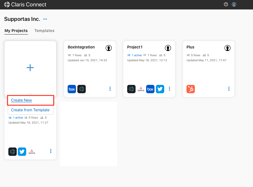This screenshot has height=187, width=253.
Task: Switch to the Templates tab
Action: (x=44, y=31)
